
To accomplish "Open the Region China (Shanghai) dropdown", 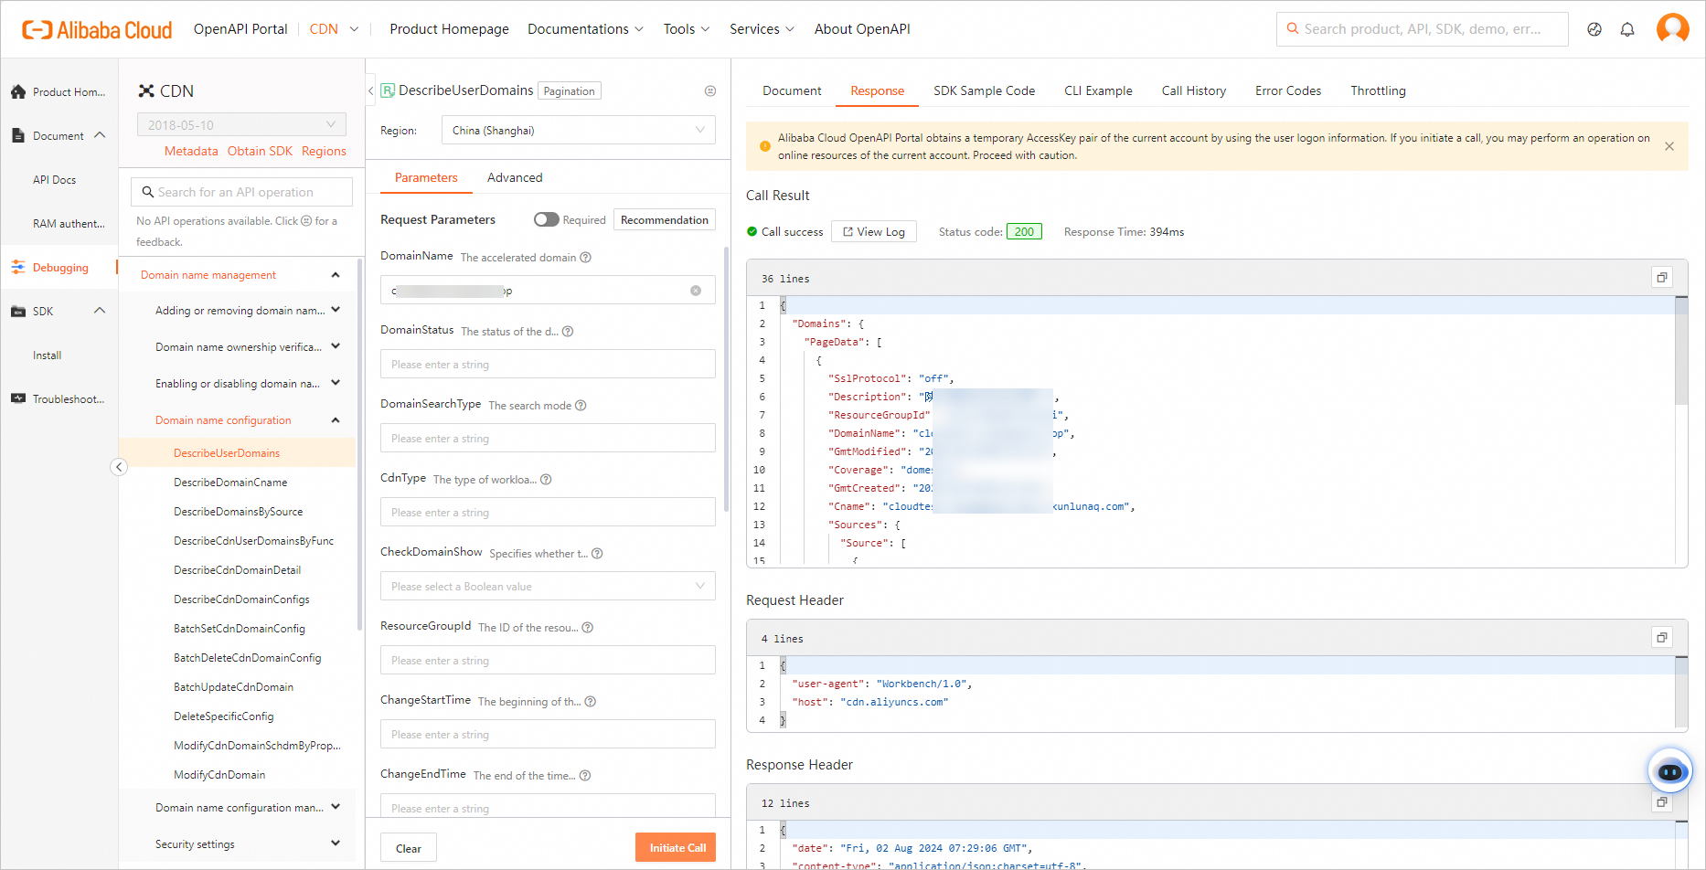I will pos(579,130).
